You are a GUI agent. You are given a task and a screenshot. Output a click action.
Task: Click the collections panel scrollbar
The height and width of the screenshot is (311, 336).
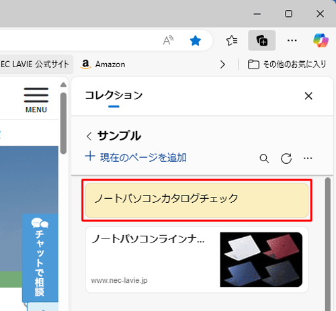tap(328, 244)
